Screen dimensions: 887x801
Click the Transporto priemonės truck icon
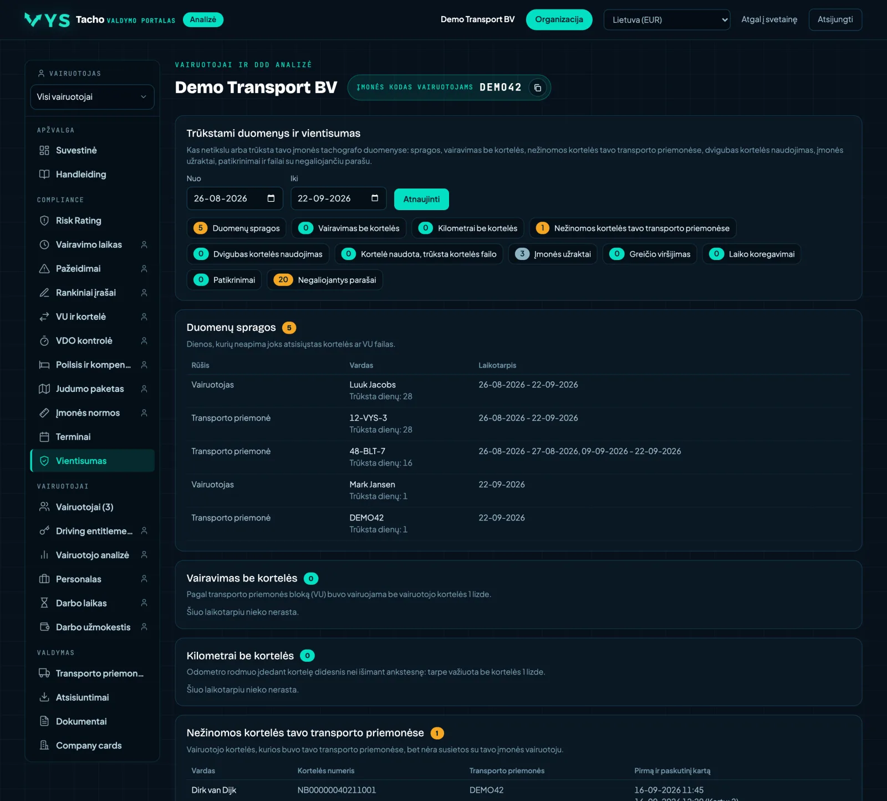pos(44,673)
